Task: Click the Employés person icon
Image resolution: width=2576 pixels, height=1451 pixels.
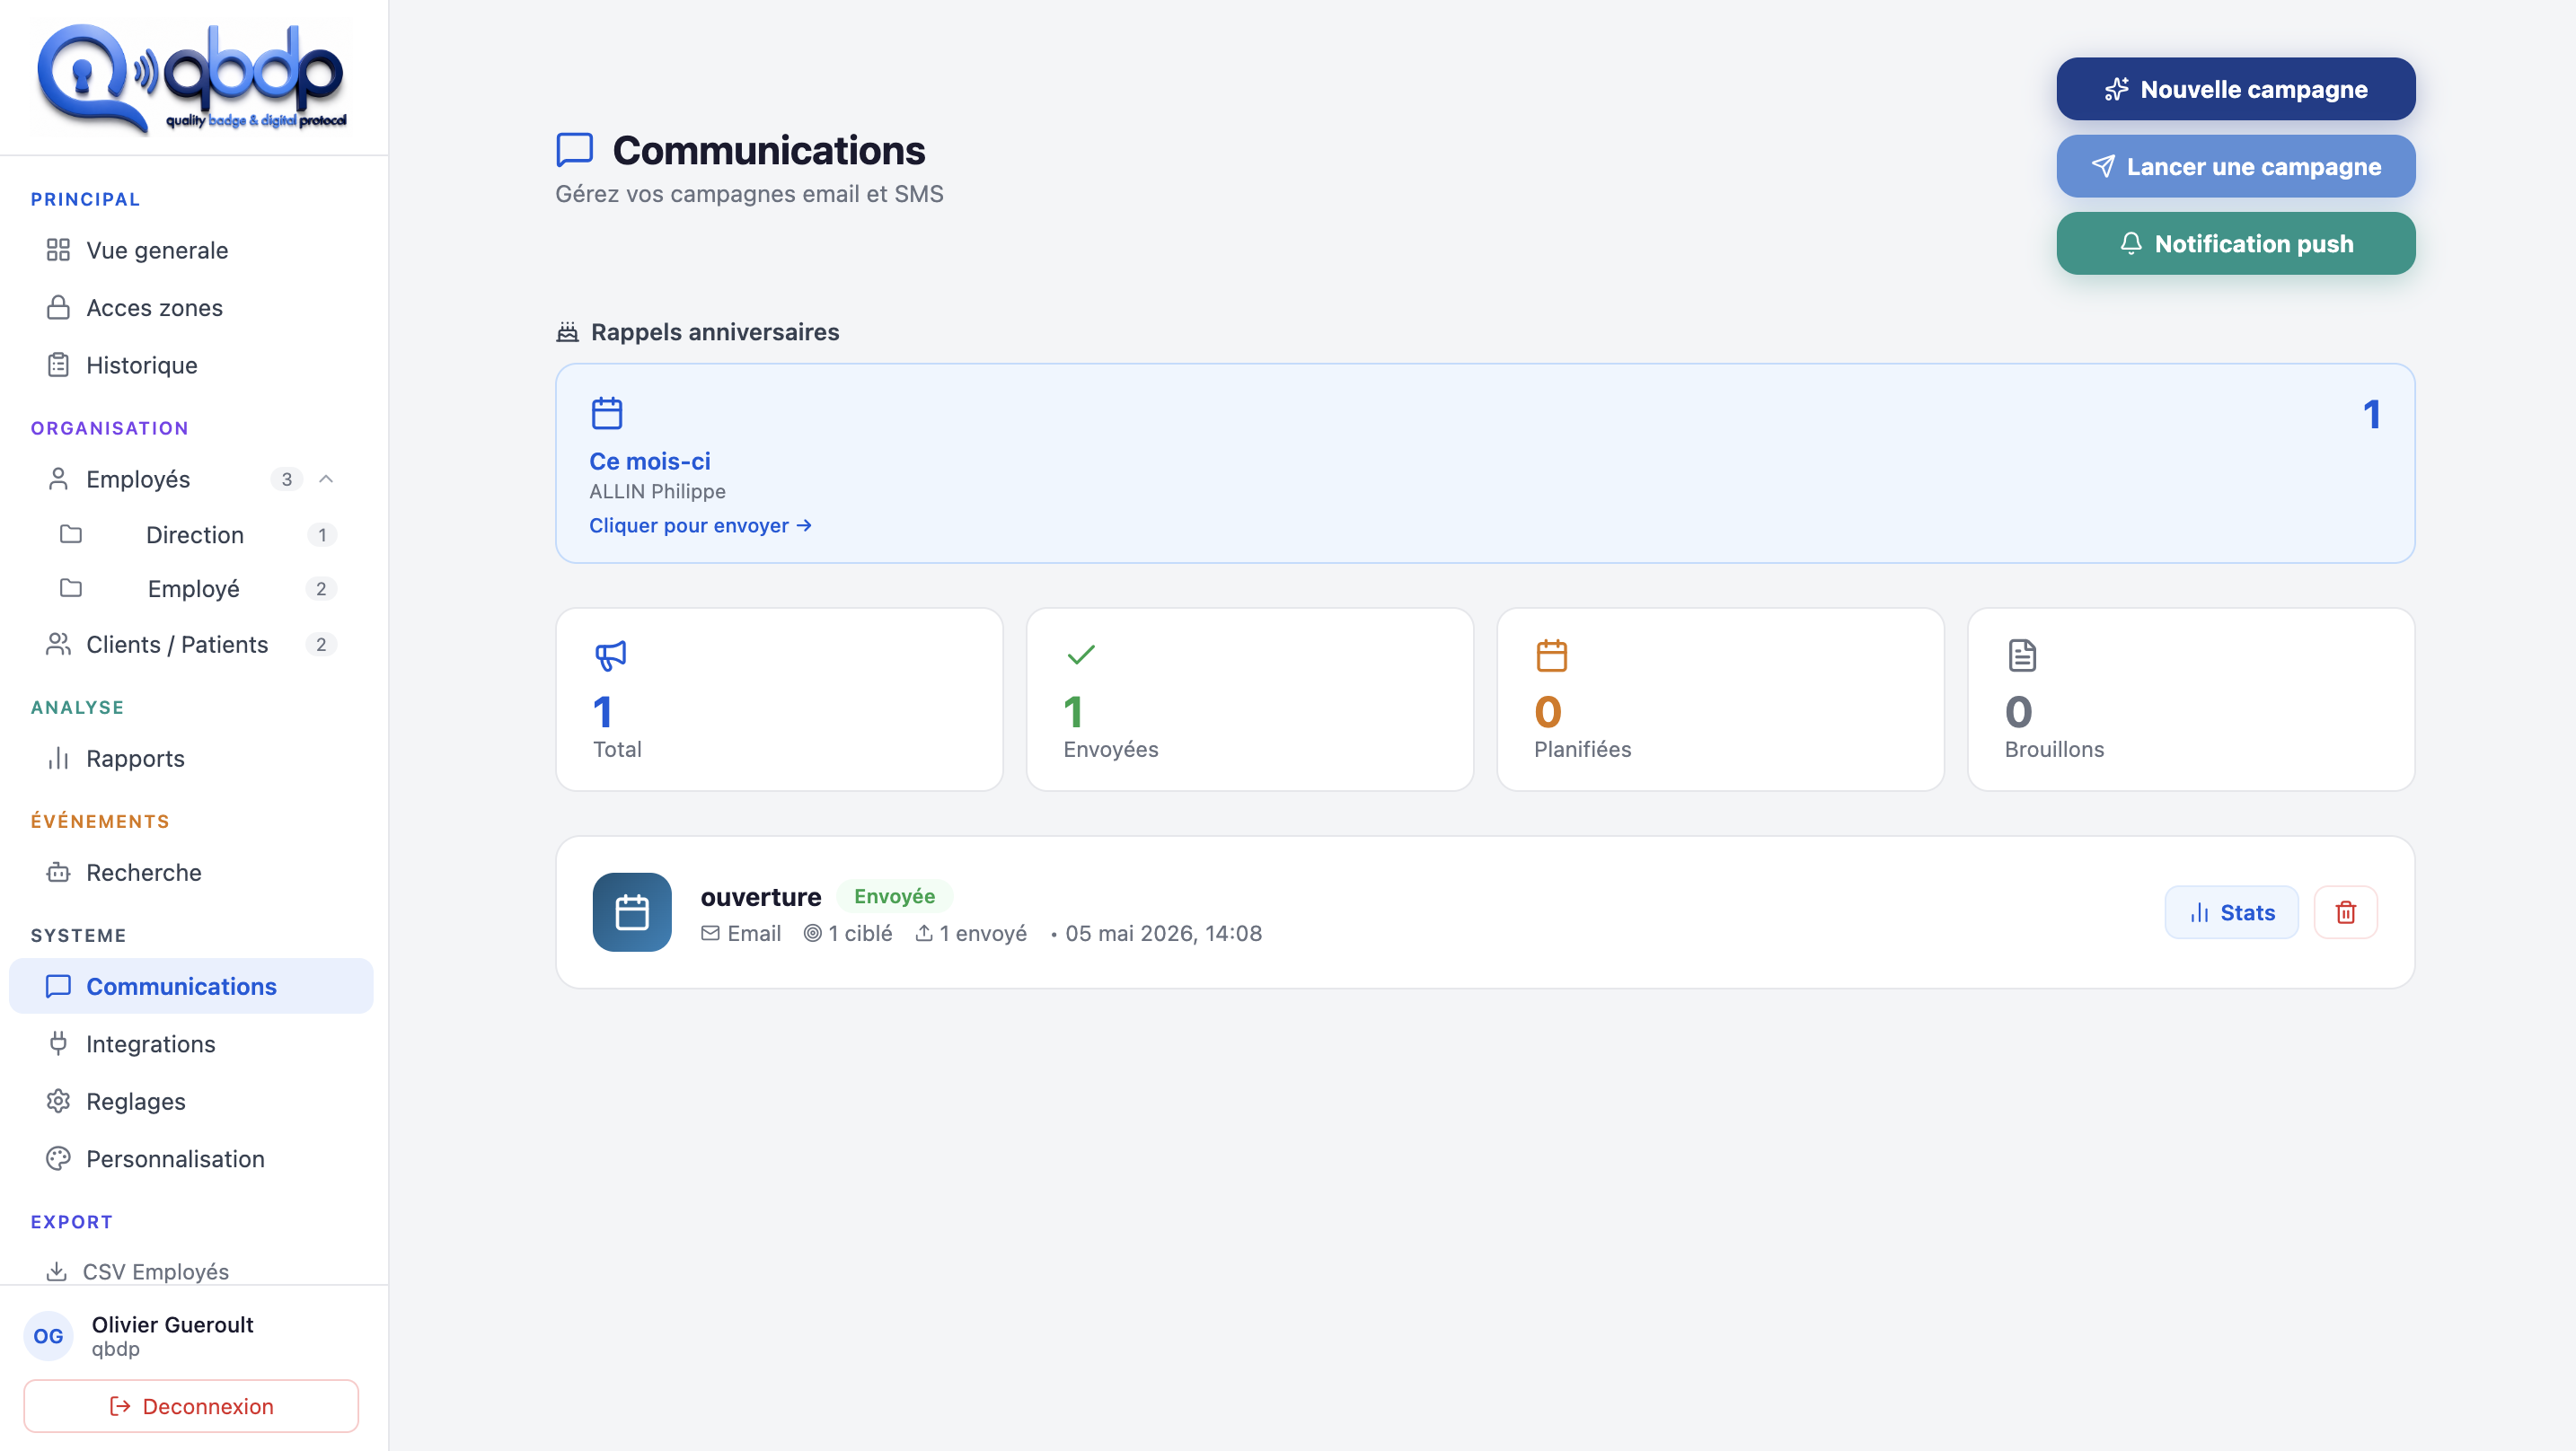Action: (58, 479)
